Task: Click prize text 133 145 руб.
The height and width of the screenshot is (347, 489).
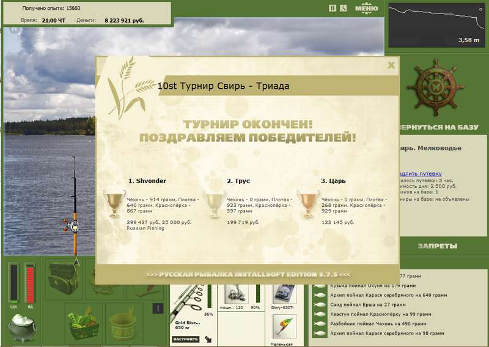Action: coord(338,222)
